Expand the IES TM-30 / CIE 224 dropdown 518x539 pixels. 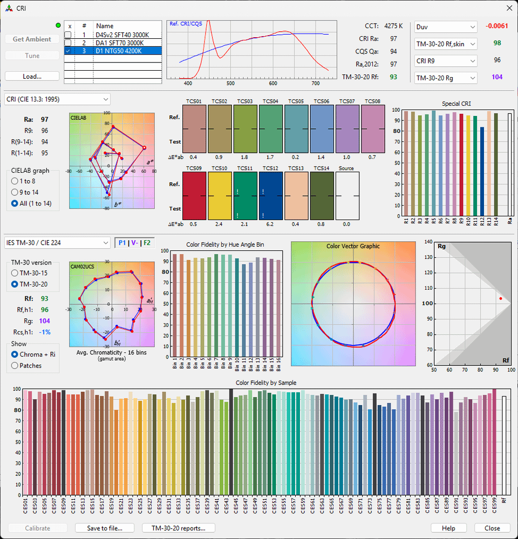tap(57, 243)
